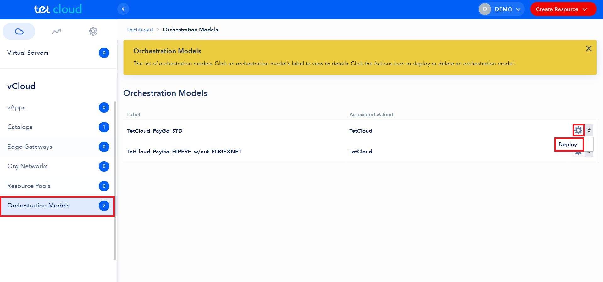
Task: Click the tet cloud logo
Action: pos(58,9)
